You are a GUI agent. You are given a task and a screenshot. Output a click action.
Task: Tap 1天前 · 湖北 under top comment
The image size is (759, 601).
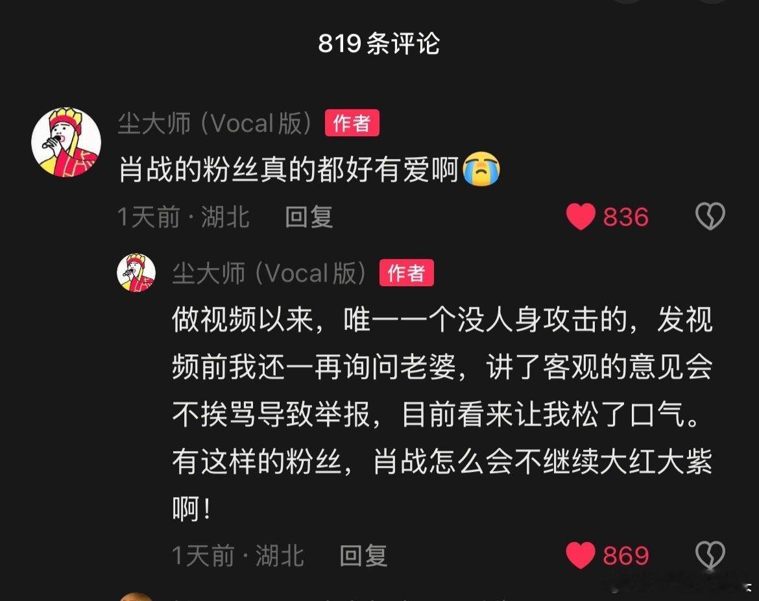(x=184, y=217)
